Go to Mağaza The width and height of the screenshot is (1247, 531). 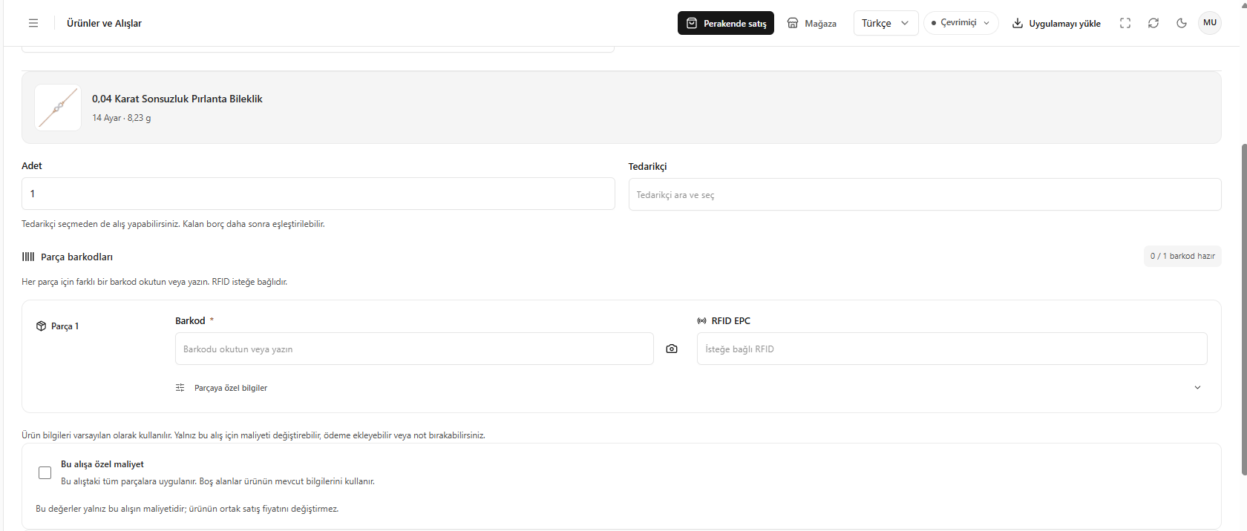[812, 23]
